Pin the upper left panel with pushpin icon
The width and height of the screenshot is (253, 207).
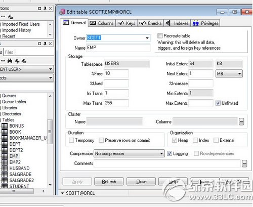click(45, 8)
